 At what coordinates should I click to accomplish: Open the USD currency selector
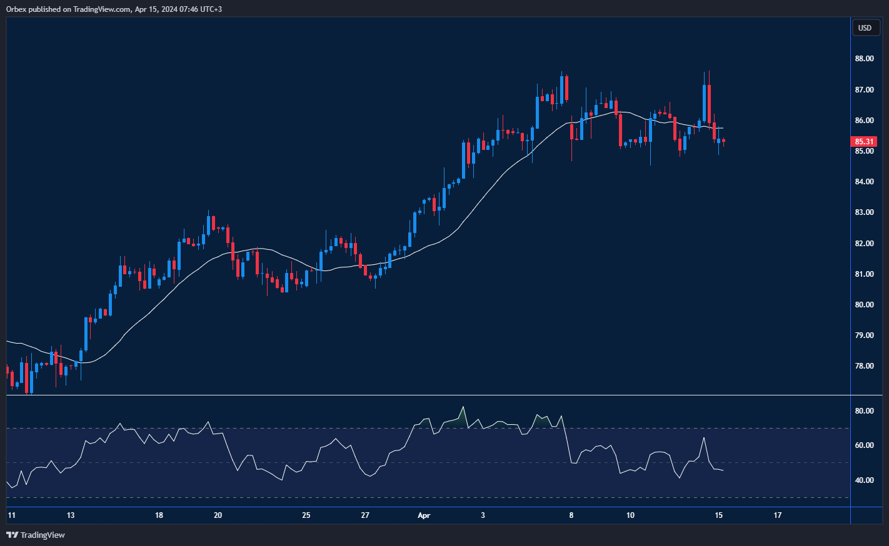(865, 27)
